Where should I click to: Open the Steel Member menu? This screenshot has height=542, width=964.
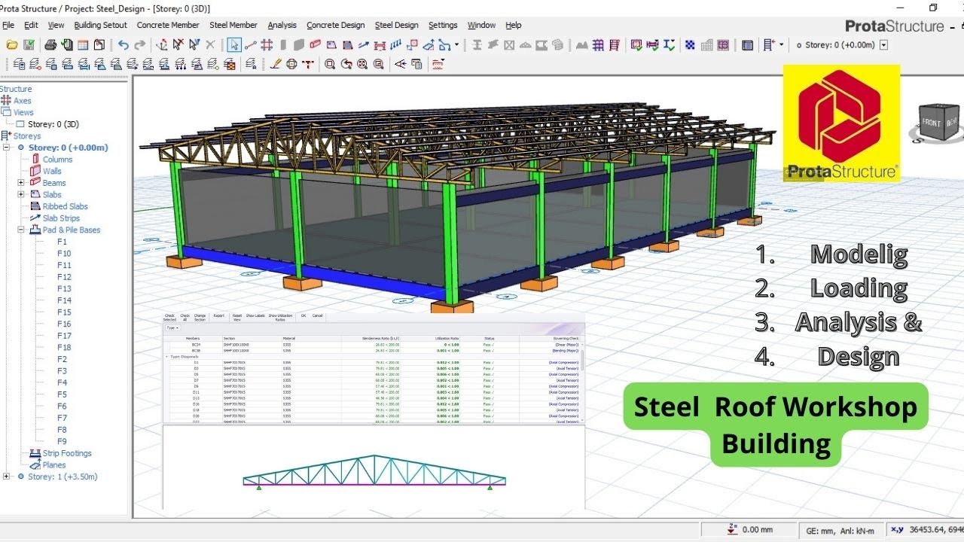pyautogui.click(x=233, y=25)
